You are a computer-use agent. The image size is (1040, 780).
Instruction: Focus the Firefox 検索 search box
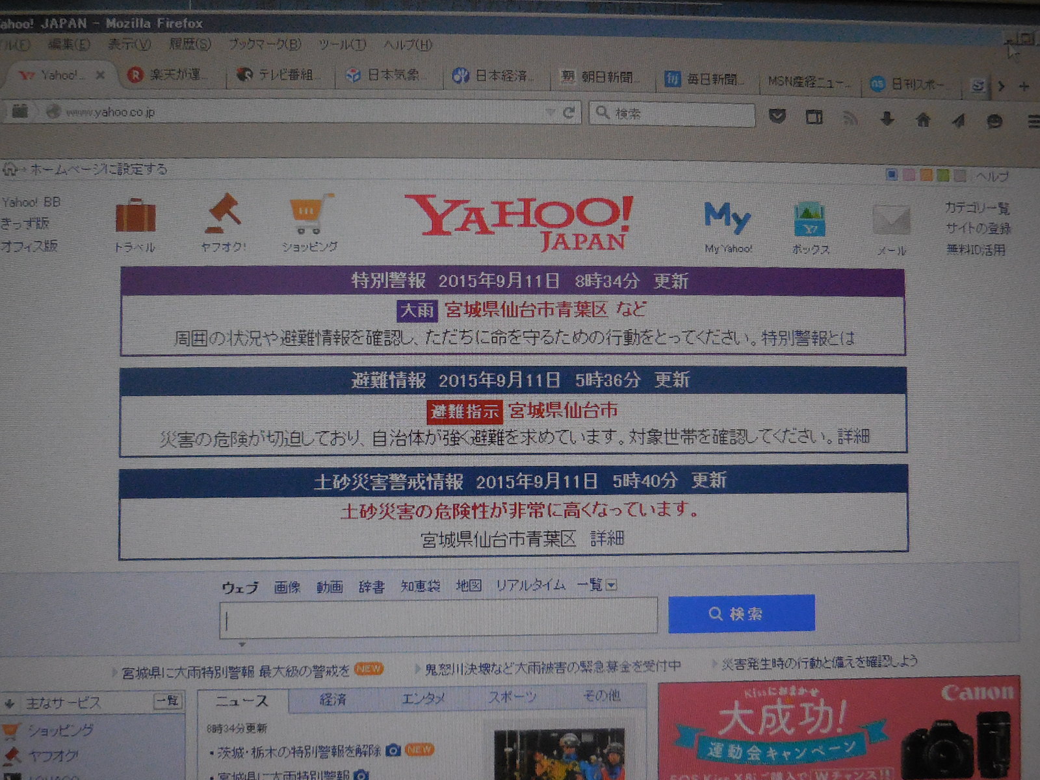(673, 114)
